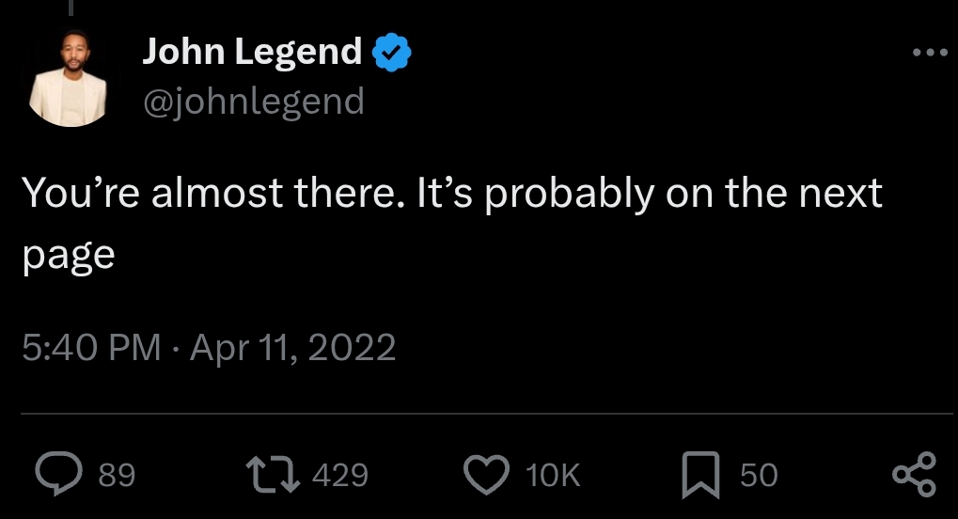Click the retweet arrows icon

coord(271,474)
